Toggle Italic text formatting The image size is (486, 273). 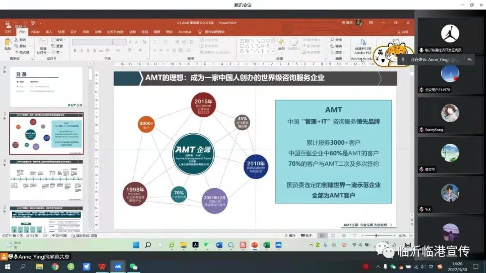[x=81, y=50]
